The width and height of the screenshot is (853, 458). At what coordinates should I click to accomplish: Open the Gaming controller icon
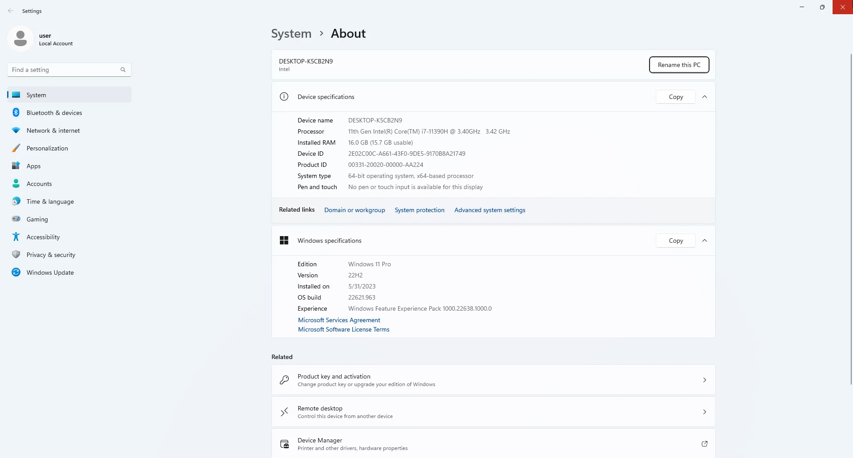(x=16, y=219)
